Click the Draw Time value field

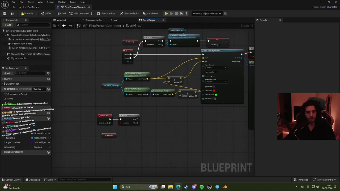point(214,99)
